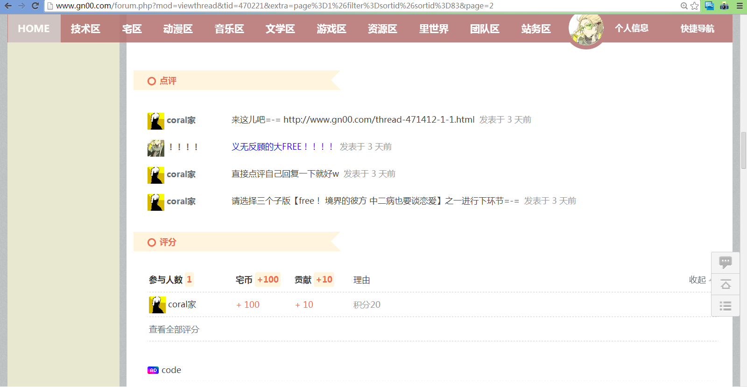Collapse the ratings list via 收起
747x387 pixels.
698,280
